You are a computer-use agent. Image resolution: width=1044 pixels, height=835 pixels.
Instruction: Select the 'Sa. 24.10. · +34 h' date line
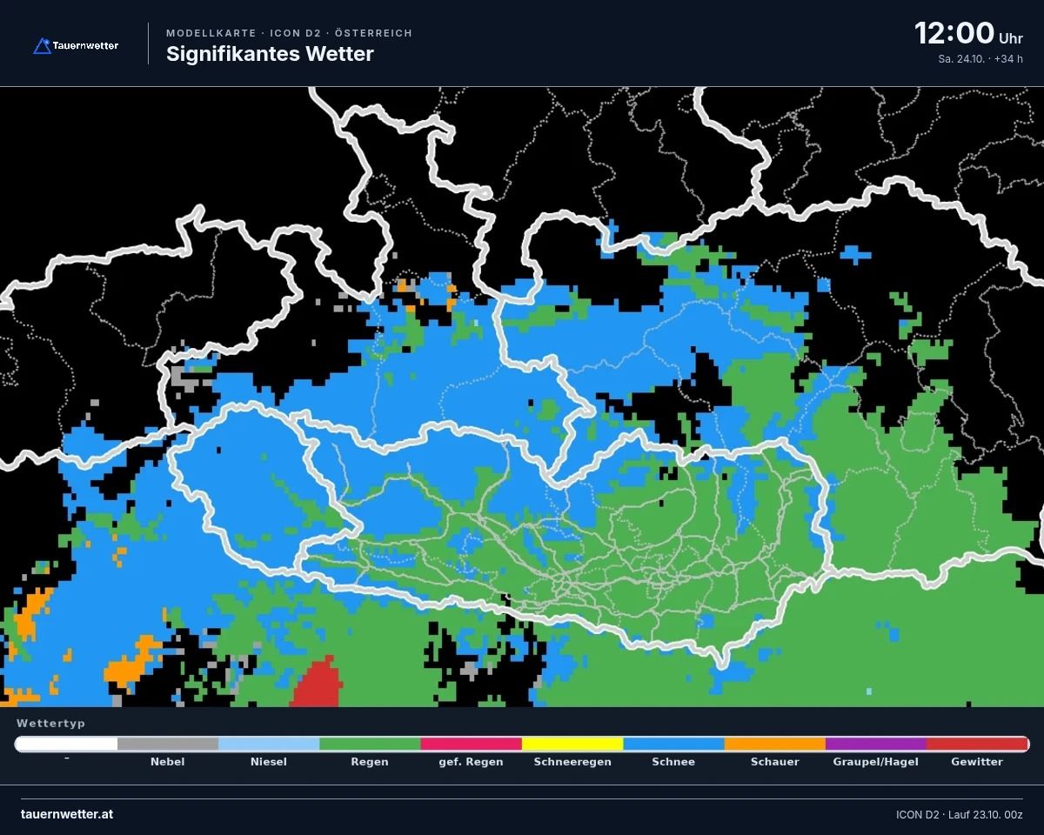tap(980, 59)
